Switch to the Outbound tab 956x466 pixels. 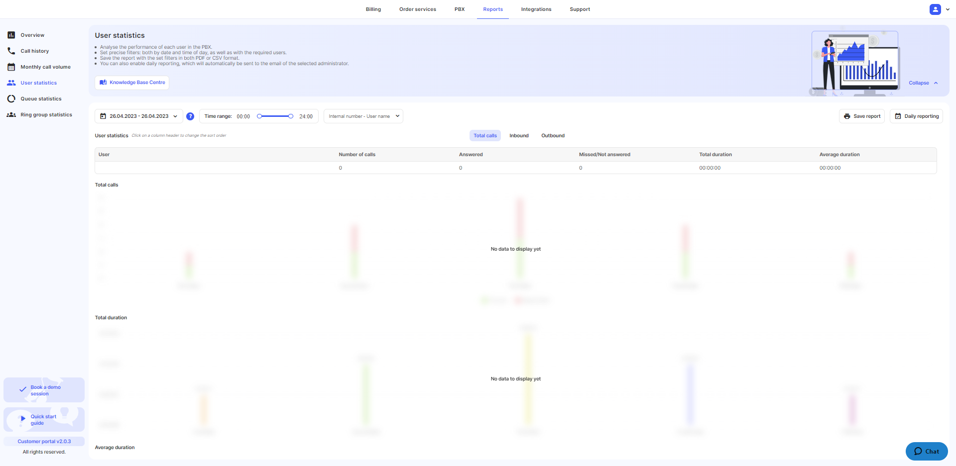(553, 136)
